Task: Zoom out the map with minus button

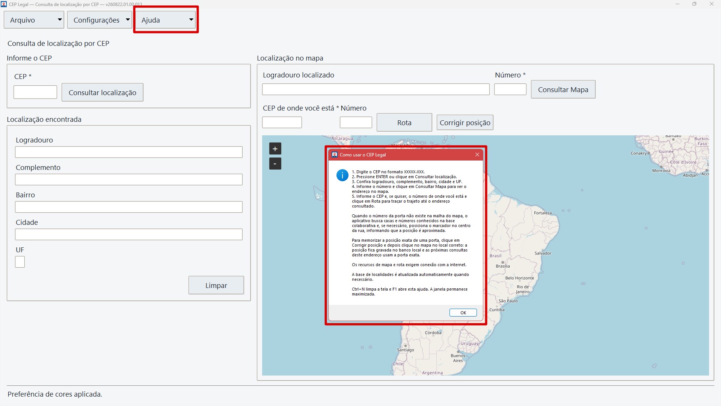Action: (x=275, y=164)
